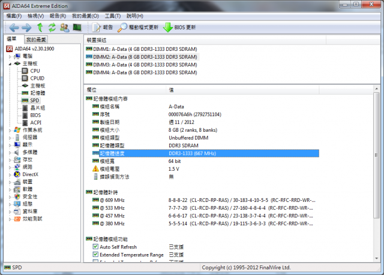Image resolution: width=384 pixels, height=275 pixels.
Task: Open the 檔案(F) file menu
Action: point(14,16)
